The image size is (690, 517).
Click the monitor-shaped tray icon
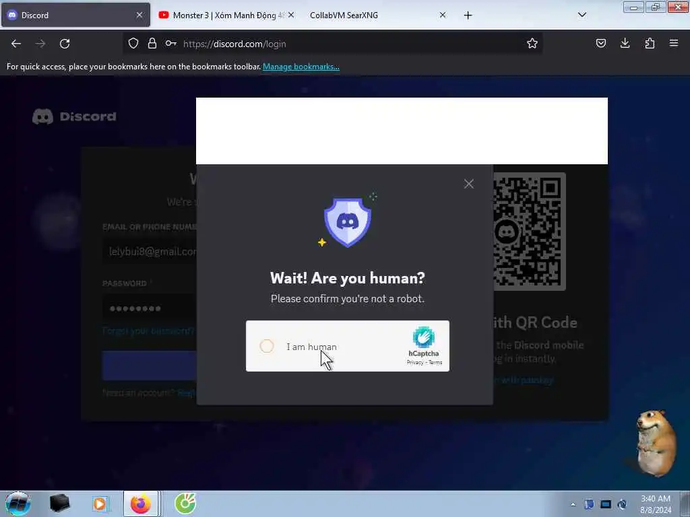[606, 504]
